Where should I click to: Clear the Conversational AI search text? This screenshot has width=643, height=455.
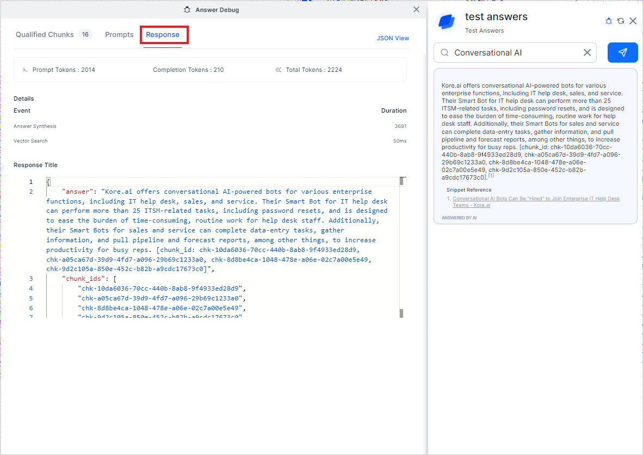tap(587, 53)
